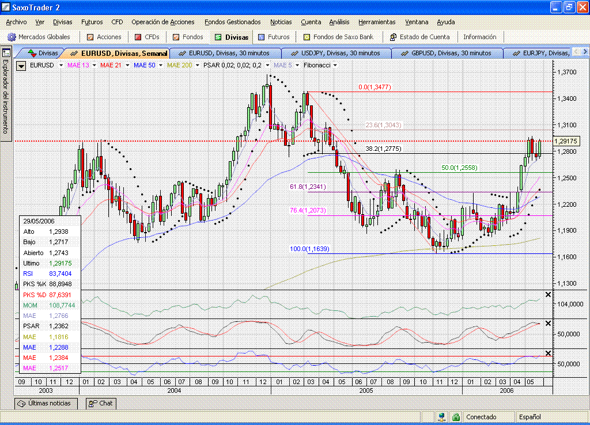Close the stochastic indicator pane
590x425 pixels.
tap(549, 323)
